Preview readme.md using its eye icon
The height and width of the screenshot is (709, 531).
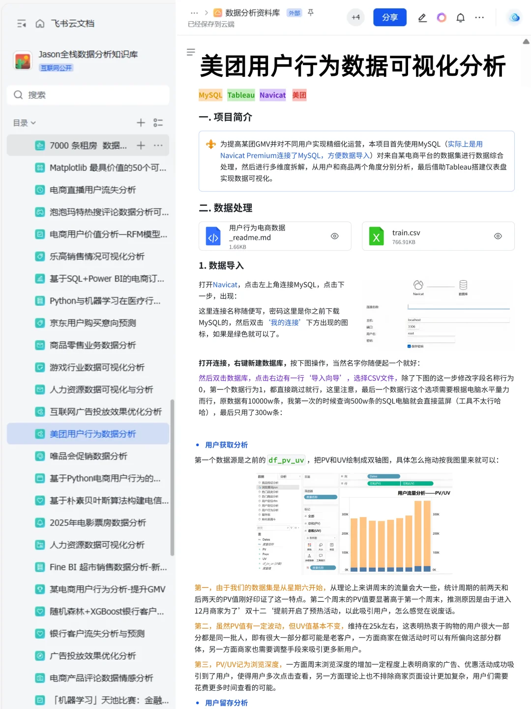(x=335, y=236)
